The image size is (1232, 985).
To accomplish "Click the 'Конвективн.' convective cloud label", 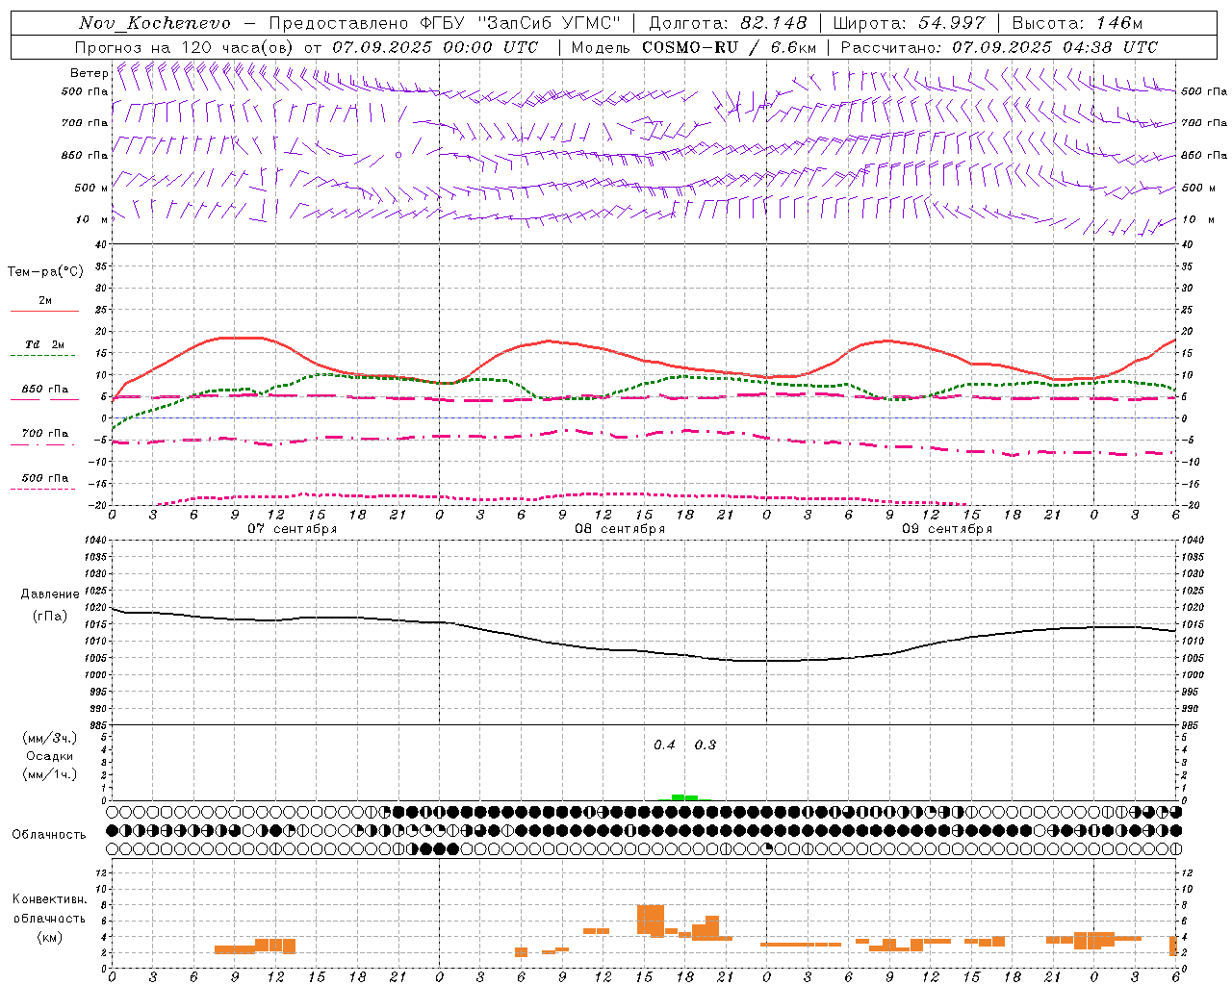I will (49, 899).
